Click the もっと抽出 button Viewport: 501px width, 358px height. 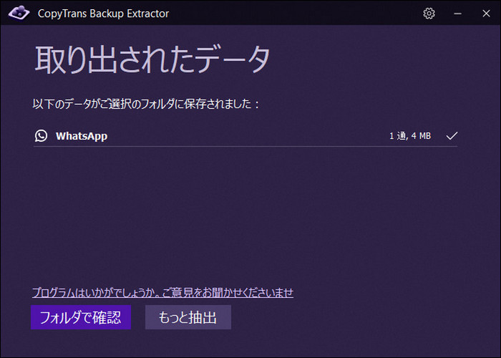[188, 317]
